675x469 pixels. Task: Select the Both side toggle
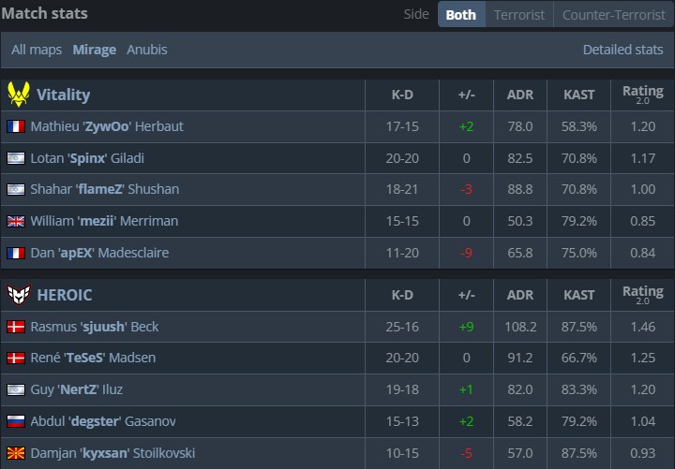(460, 14)
